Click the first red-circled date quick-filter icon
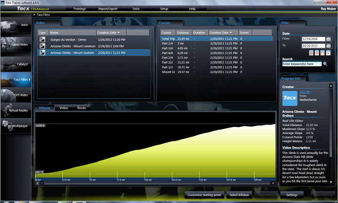Image resolution: width=338 pixels, height=203 pixels. (x=311, y=53)
